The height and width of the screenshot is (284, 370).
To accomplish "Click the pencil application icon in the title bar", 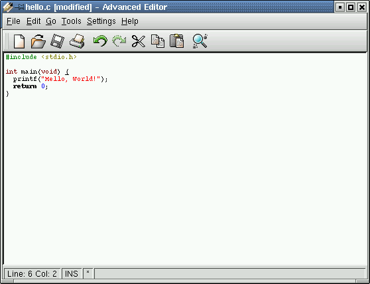I will click(x=7, y=7).
